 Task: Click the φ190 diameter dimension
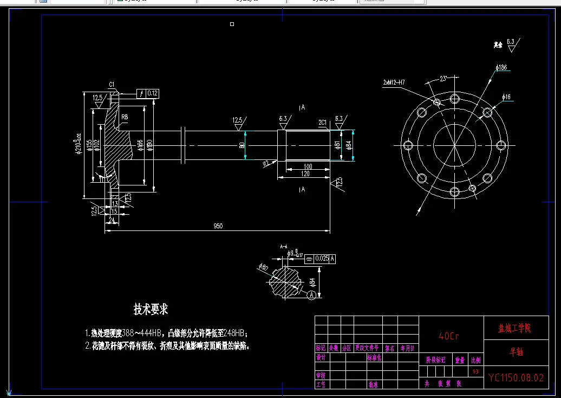tap(149, 145)
